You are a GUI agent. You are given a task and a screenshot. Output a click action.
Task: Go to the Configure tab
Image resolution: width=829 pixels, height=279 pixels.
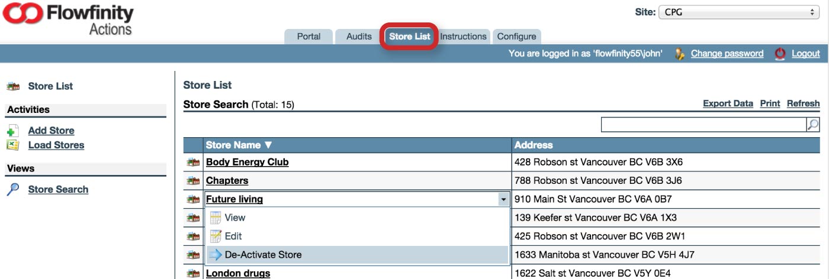coord(516,37)
